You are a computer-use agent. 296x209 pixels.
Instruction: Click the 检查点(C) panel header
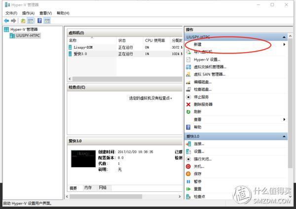[125, 87]
